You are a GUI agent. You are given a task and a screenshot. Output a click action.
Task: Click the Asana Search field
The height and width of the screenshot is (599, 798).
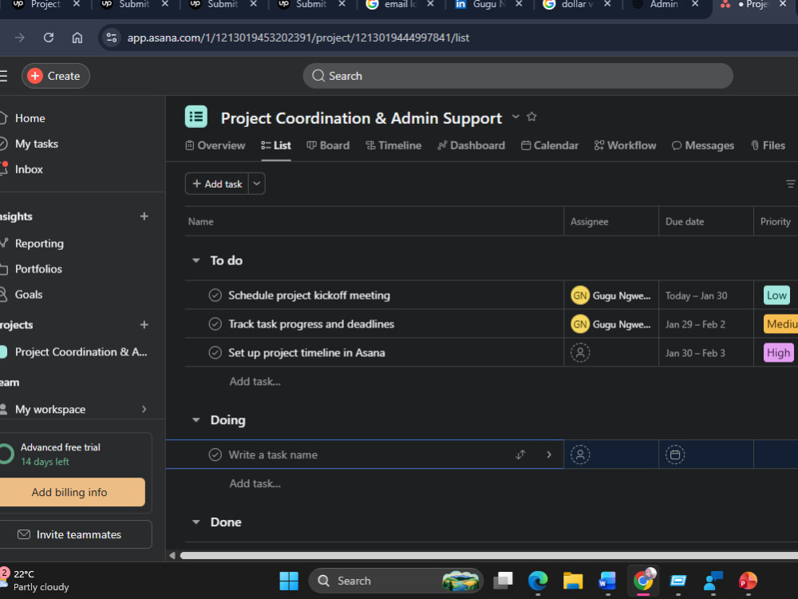pyautogui.click(x=518, y=76)
